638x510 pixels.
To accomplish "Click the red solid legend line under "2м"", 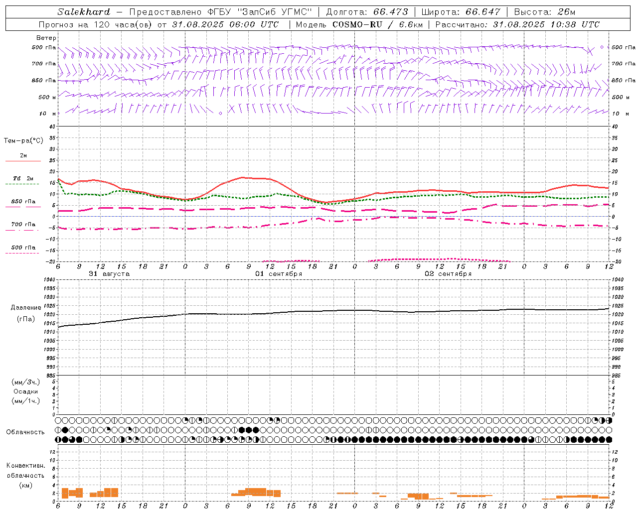I will click(x=23, y=161).
